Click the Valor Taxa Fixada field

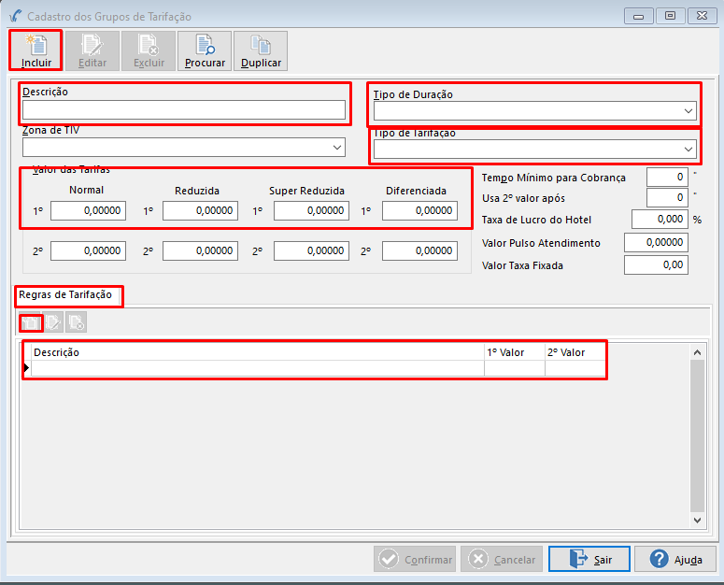tap(656, 265)
